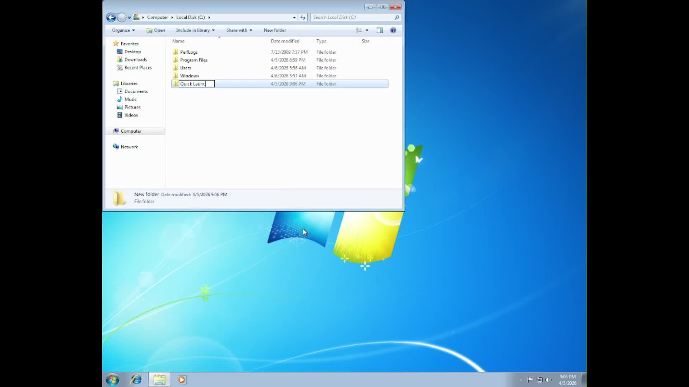
Task: Open the Include in library dropdown
Action: [195, 30]
